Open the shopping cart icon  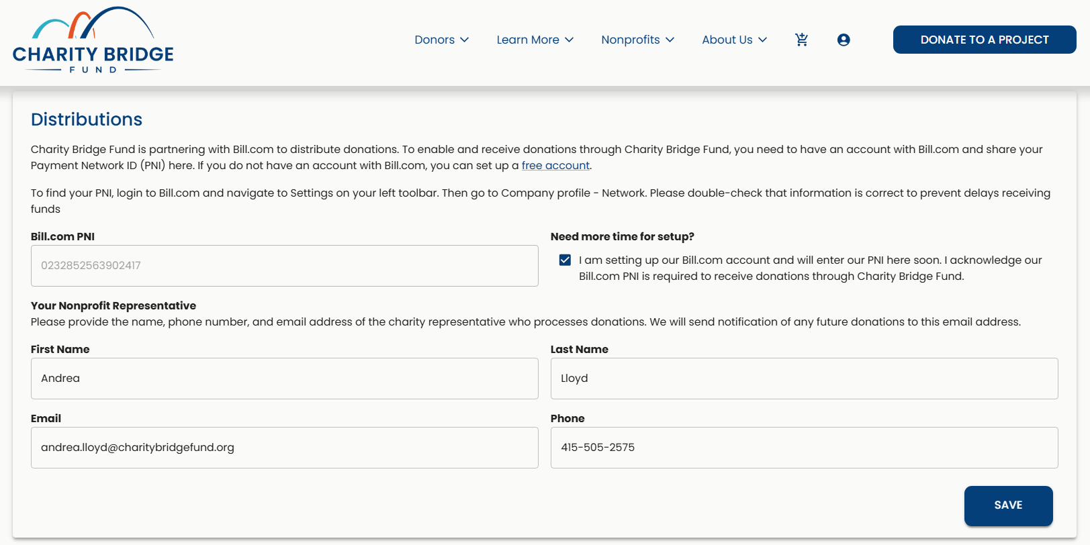[x=801, y=40]
